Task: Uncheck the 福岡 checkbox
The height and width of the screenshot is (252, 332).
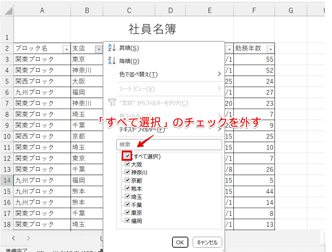Action: (x=127, y=220)
